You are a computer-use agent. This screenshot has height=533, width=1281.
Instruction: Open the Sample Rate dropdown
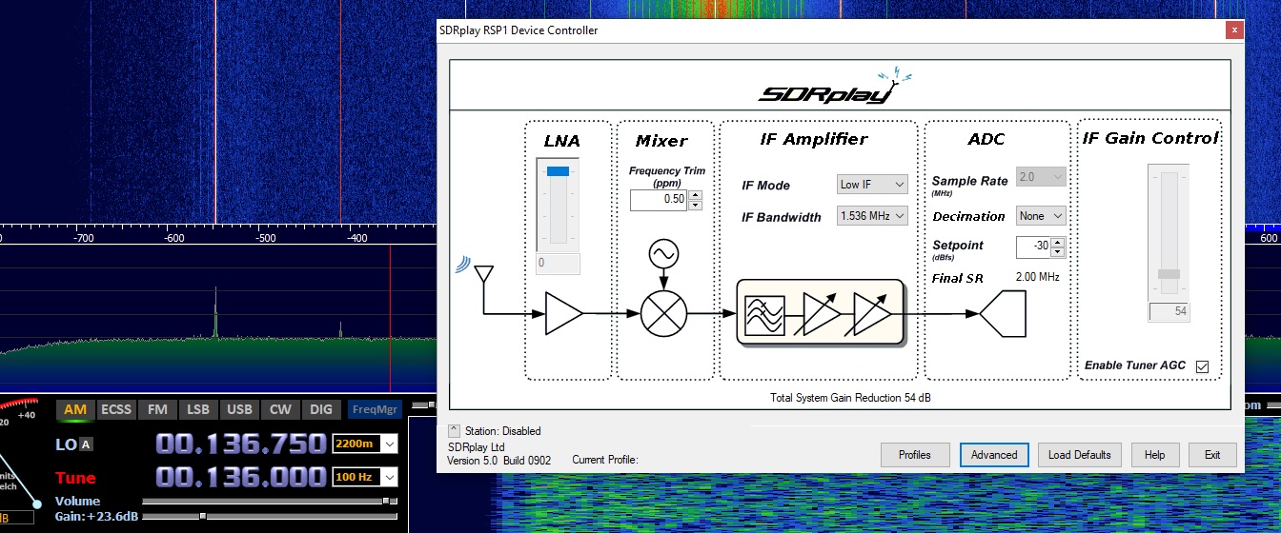click(x=1040, y=177)
